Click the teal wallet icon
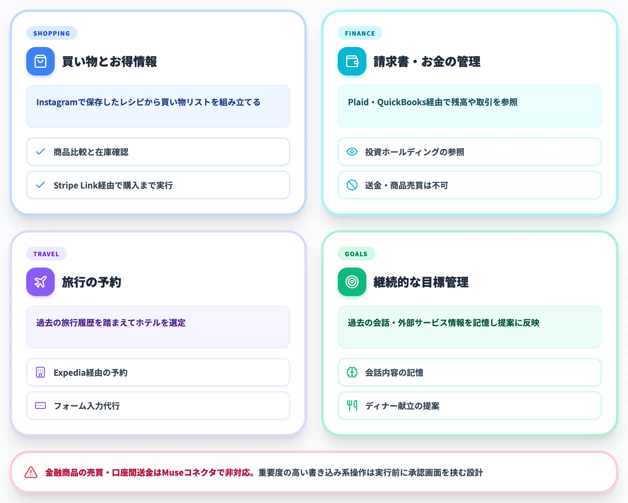This screenshot has height=503, width=628. coord(352,61)
